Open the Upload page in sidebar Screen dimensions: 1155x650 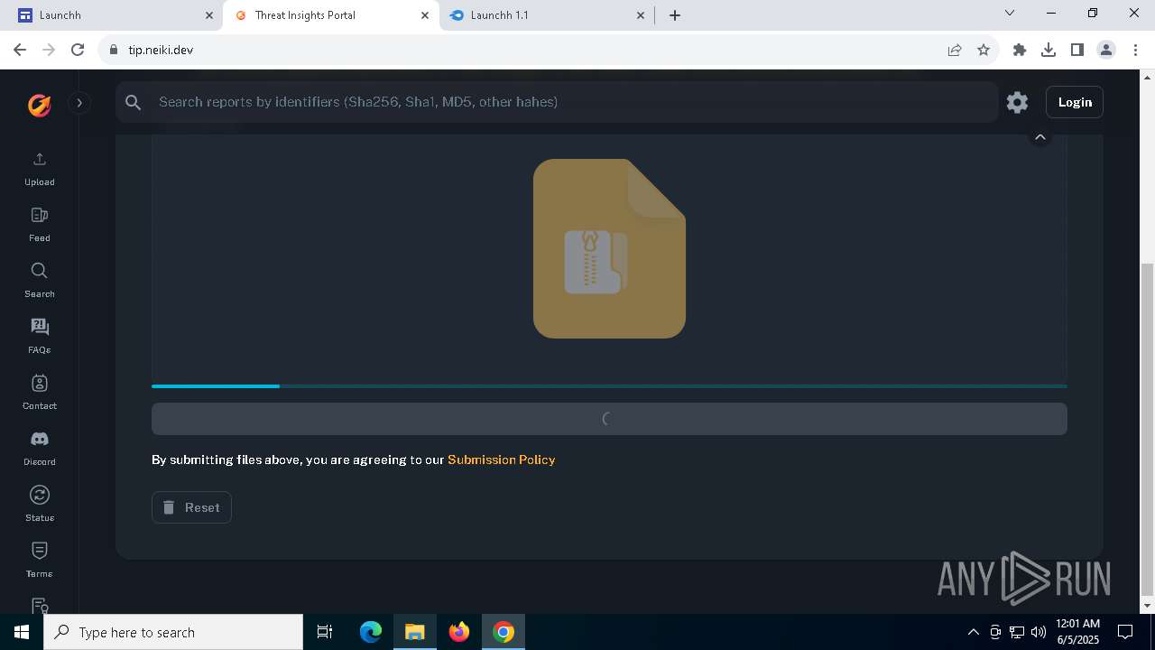click(39, 169)
